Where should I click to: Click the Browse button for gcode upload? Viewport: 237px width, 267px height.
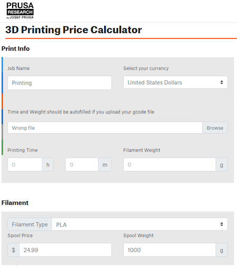tap(215, 128)
